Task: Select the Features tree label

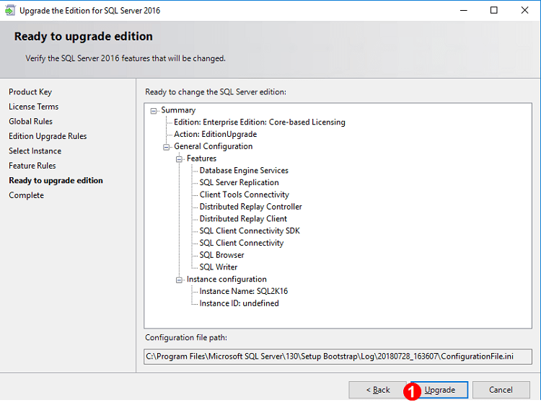Action: pos(201,158)
